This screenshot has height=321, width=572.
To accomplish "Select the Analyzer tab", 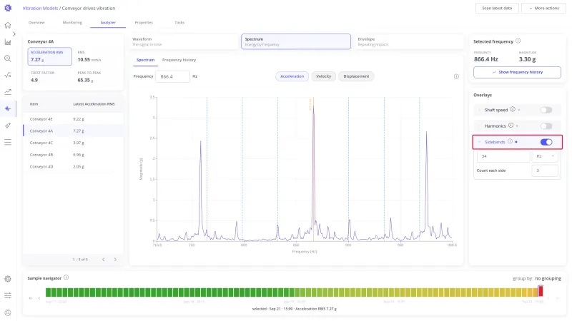I will coord(108,23).
